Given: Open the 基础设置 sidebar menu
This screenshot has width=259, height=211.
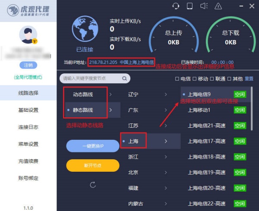Looking at the screenshot, I should click(28, 110).
